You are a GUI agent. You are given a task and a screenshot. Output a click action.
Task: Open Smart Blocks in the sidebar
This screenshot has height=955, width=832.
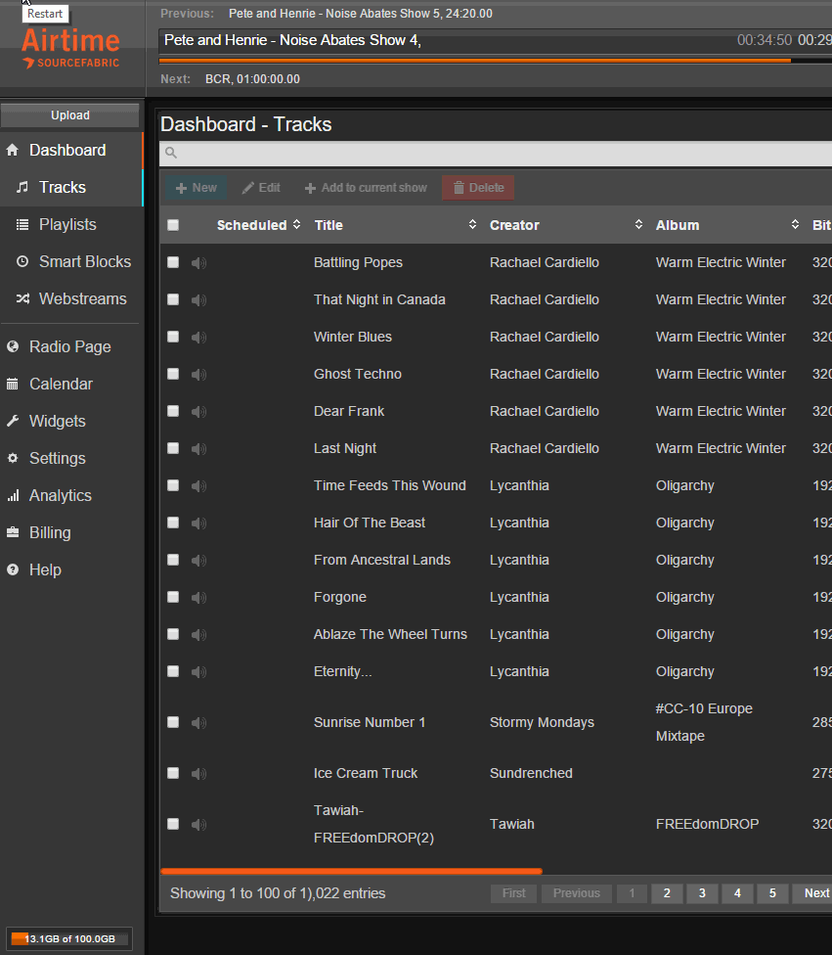[x=71, y=262]
